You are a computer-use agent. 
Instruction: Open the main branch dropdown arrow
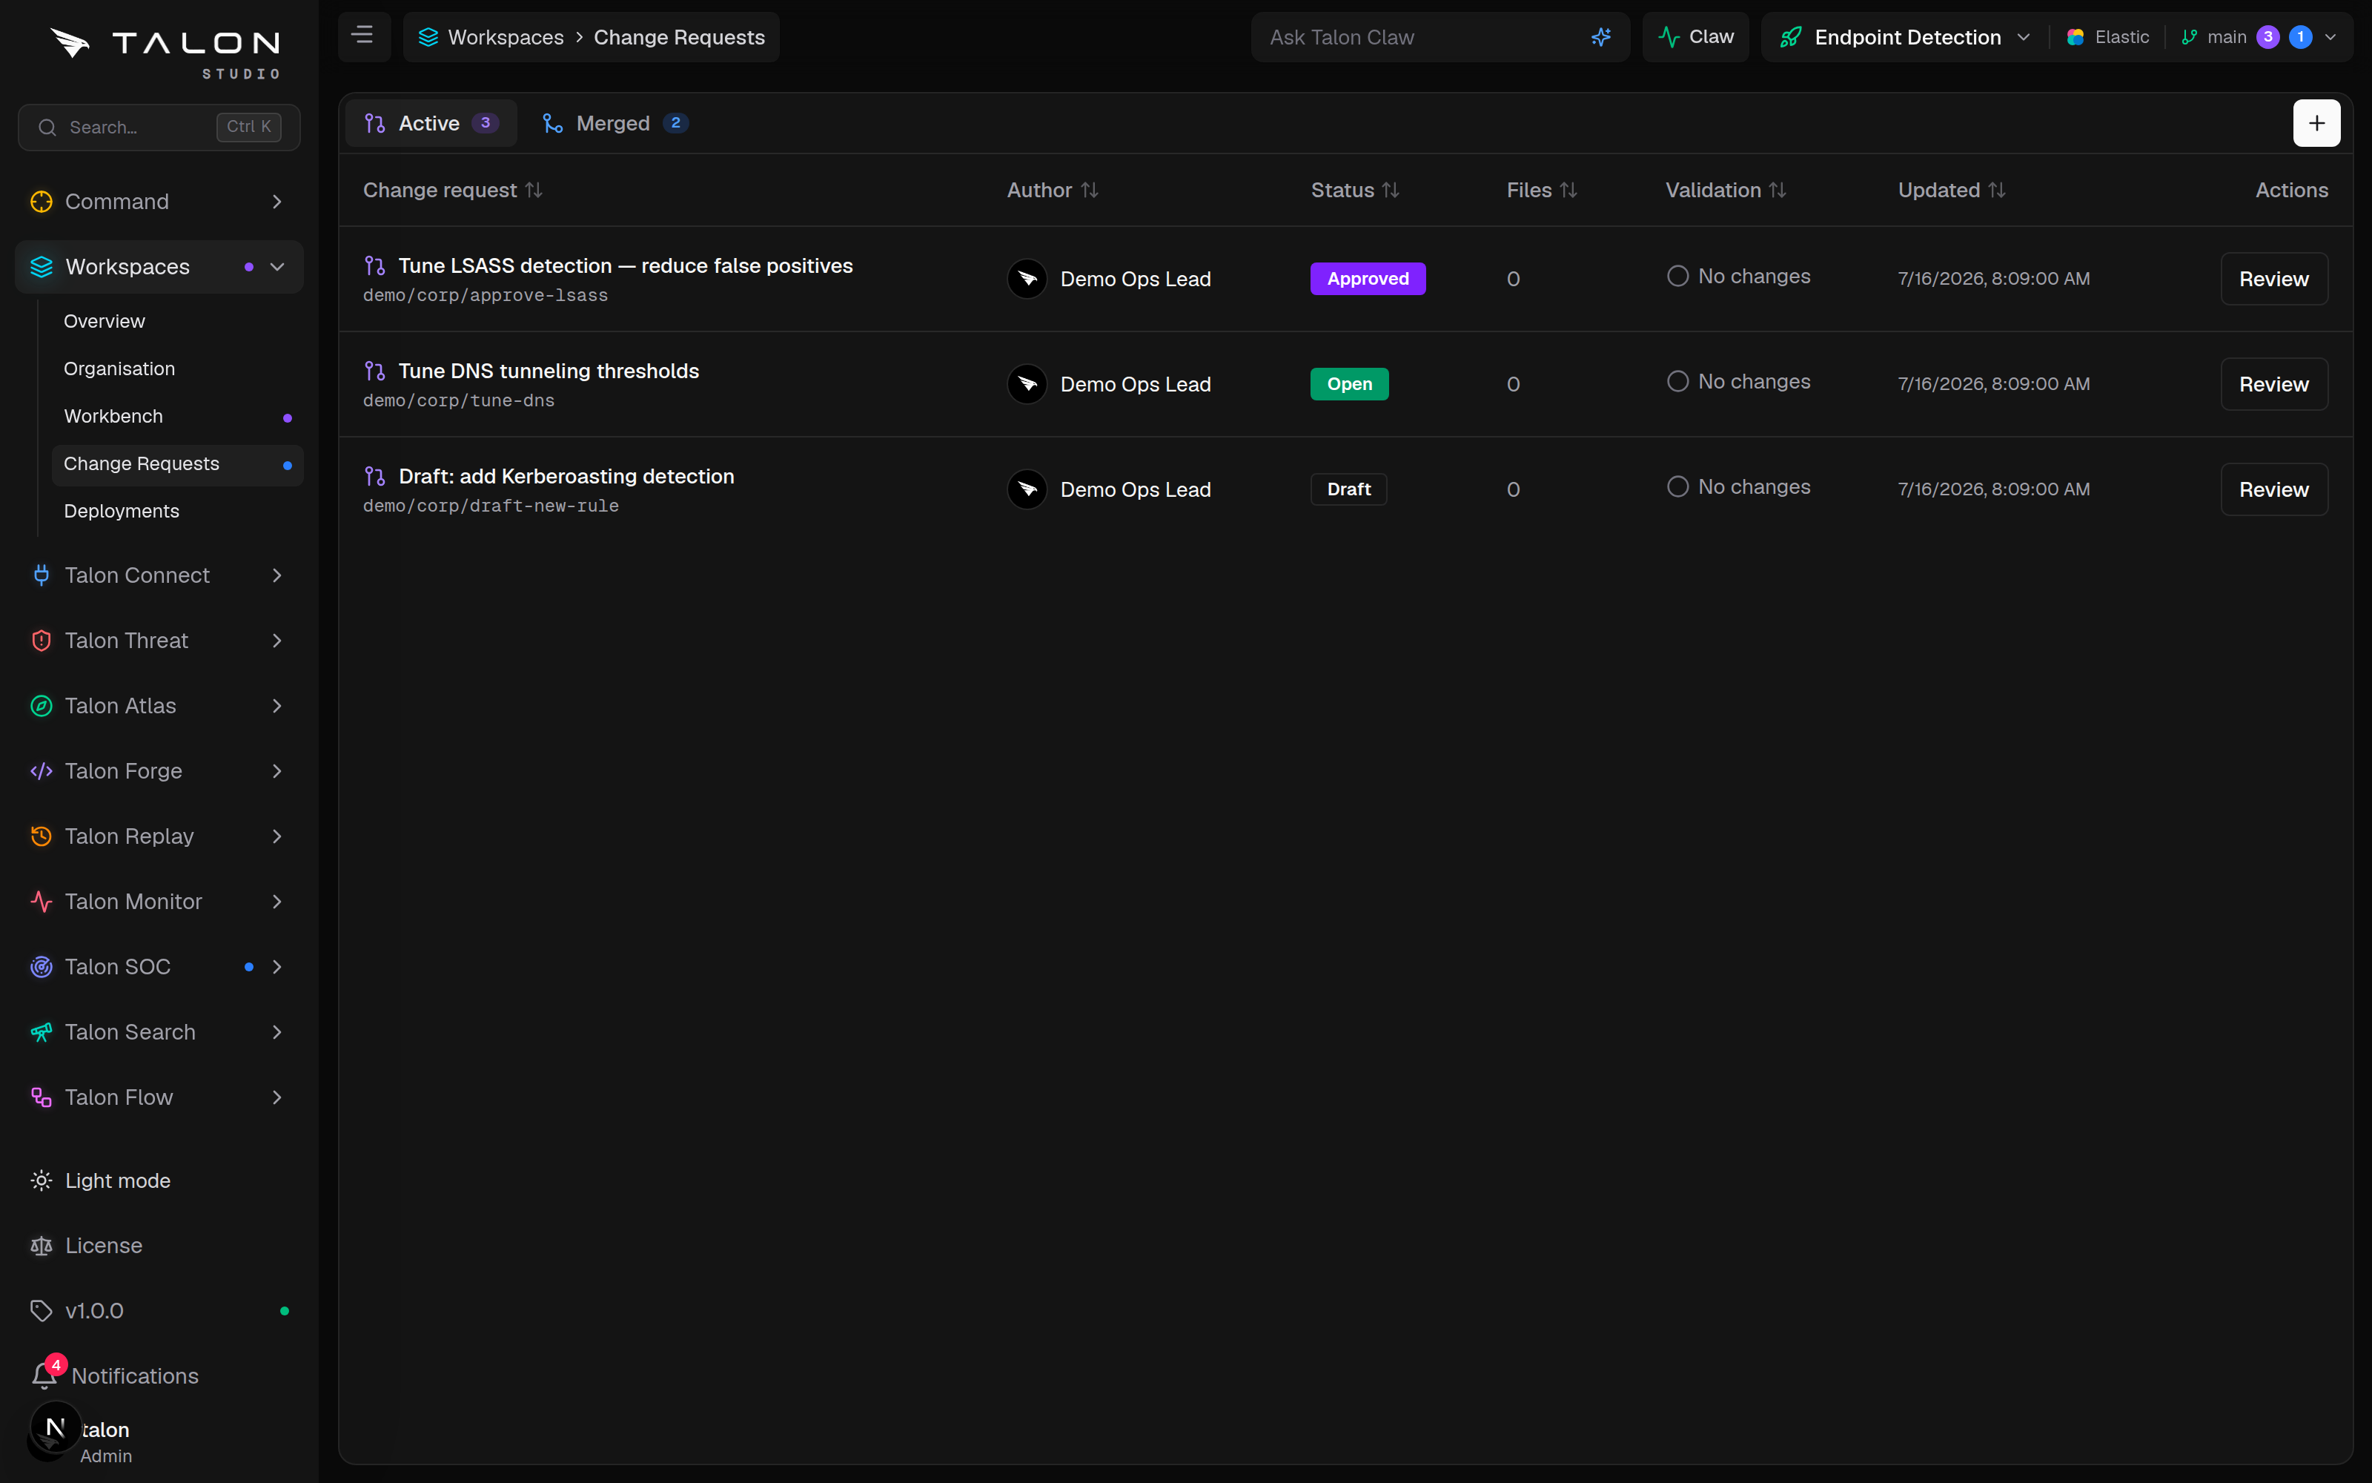[2330, 37]
